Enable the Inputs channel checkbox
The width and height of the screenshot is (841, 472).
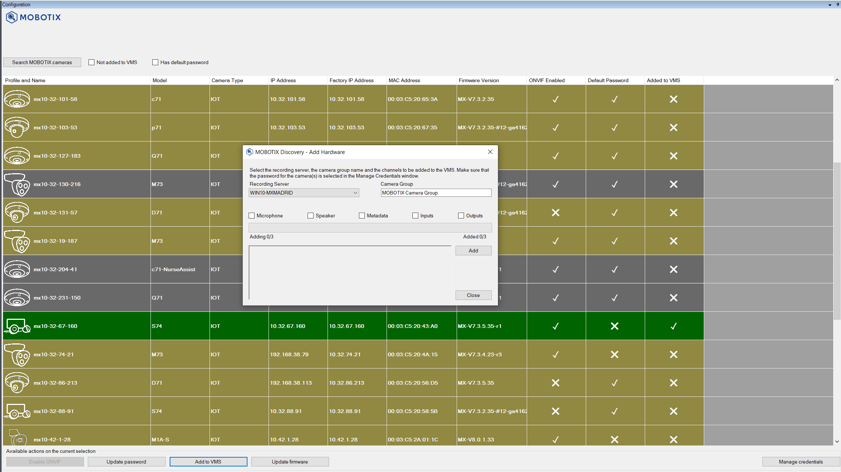tap(415, 216)
